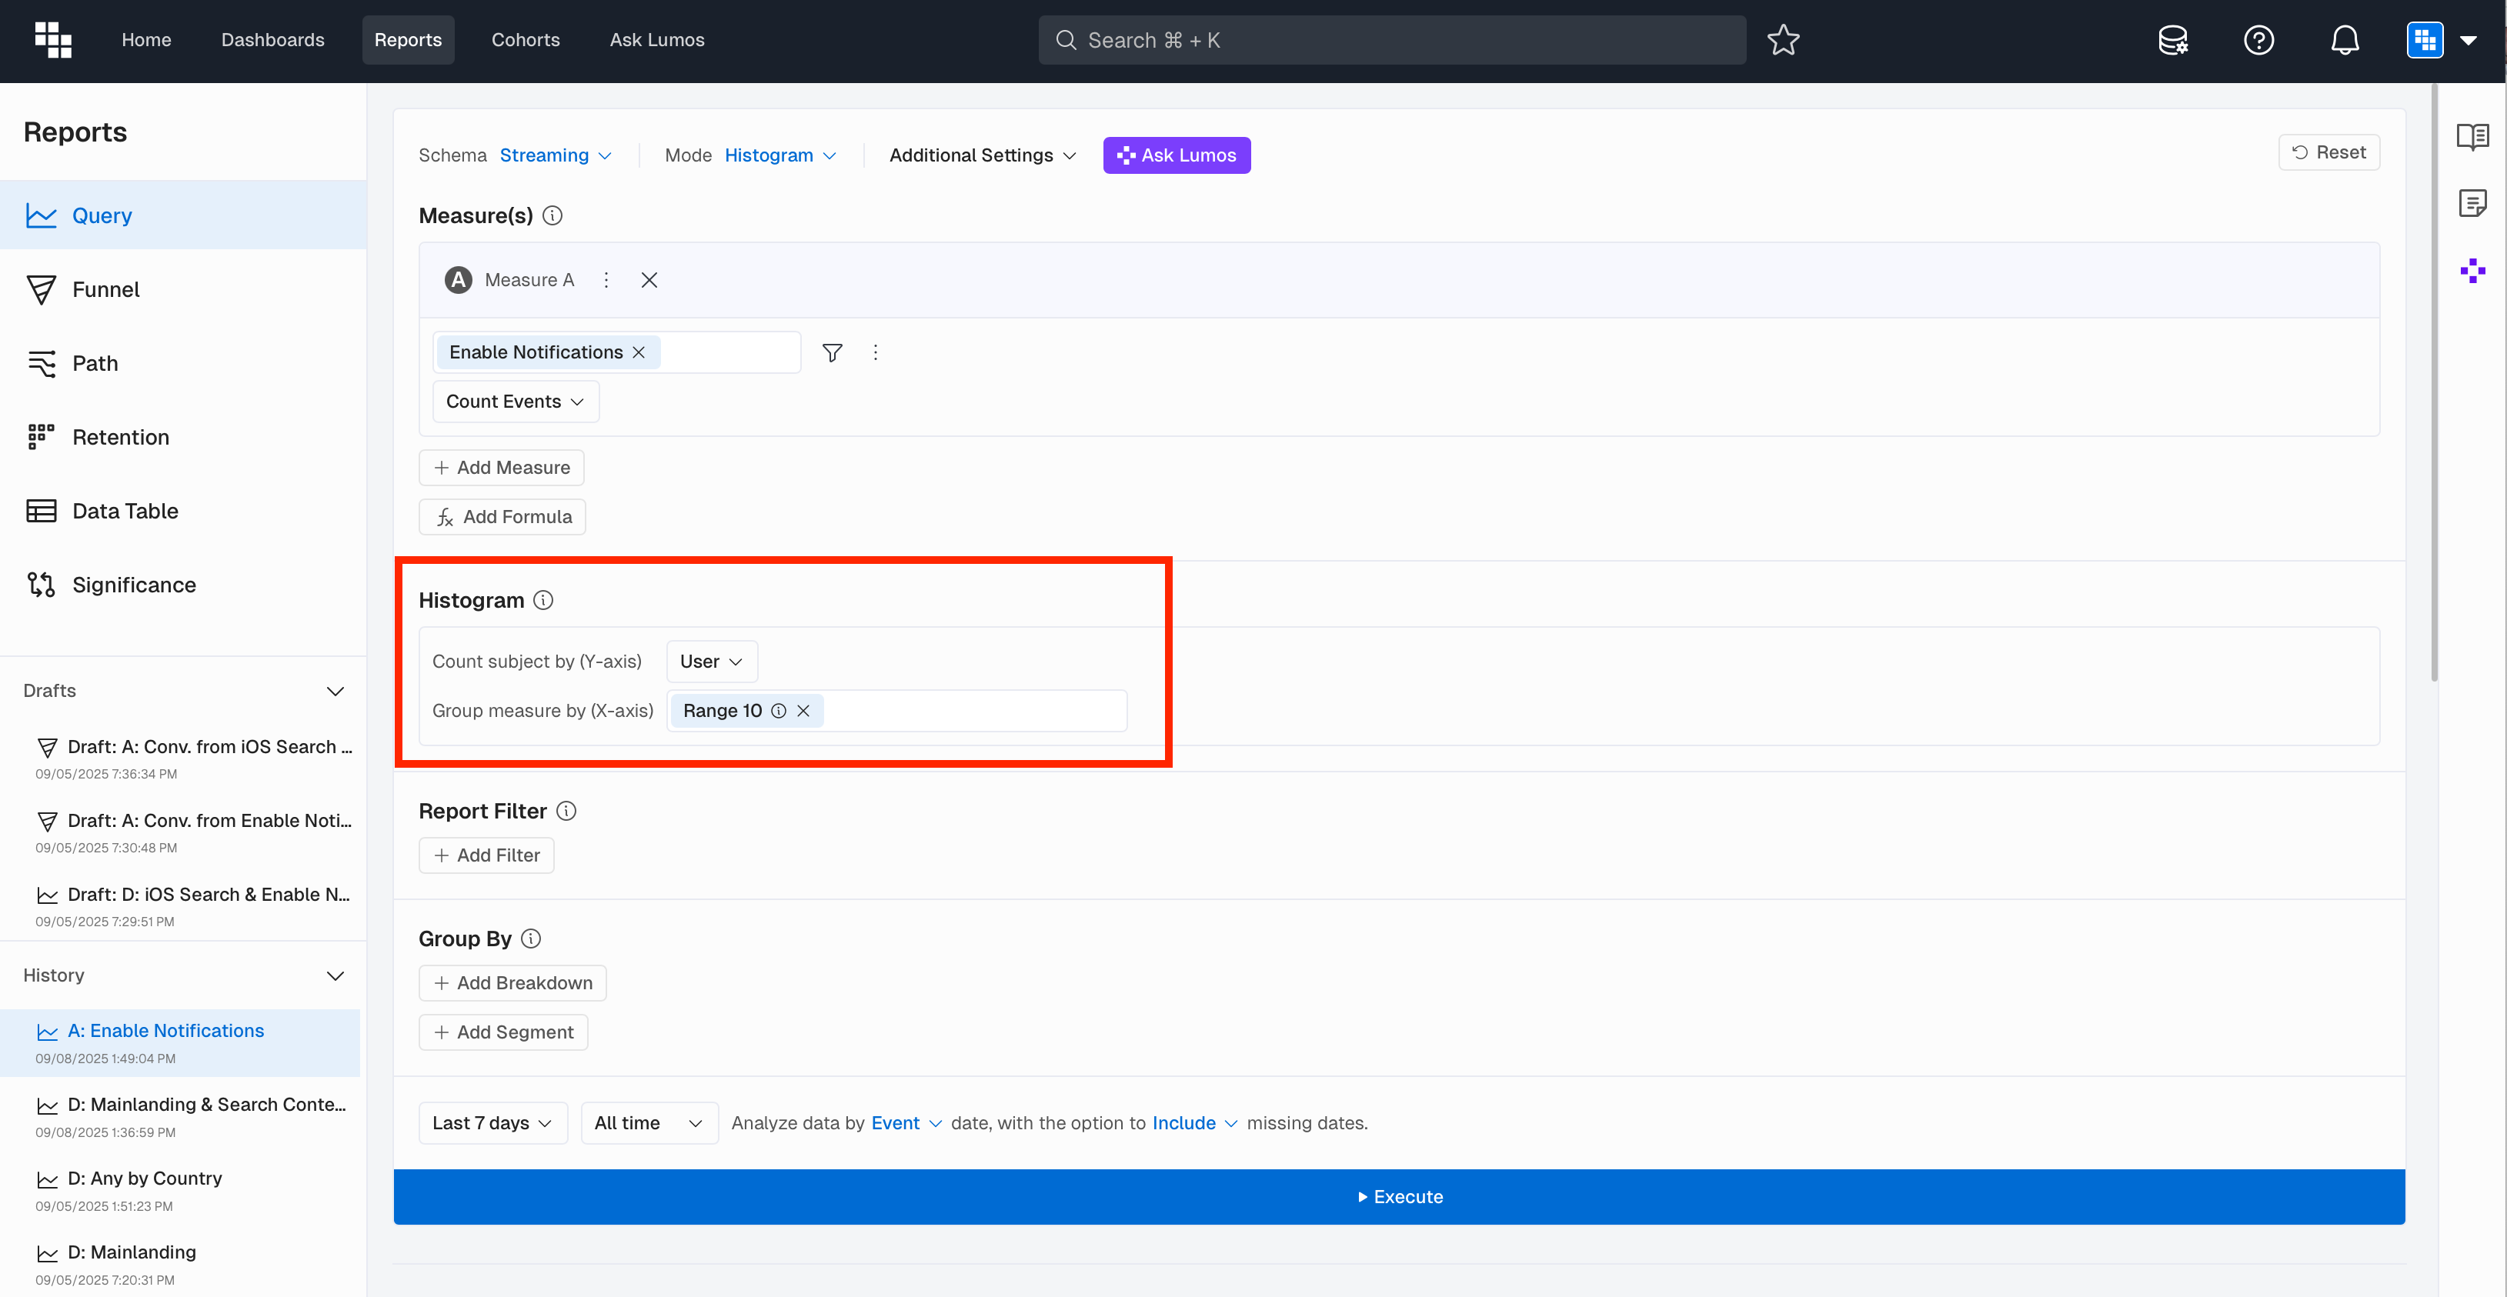Open the data settings database icon

coord(2172,40)
